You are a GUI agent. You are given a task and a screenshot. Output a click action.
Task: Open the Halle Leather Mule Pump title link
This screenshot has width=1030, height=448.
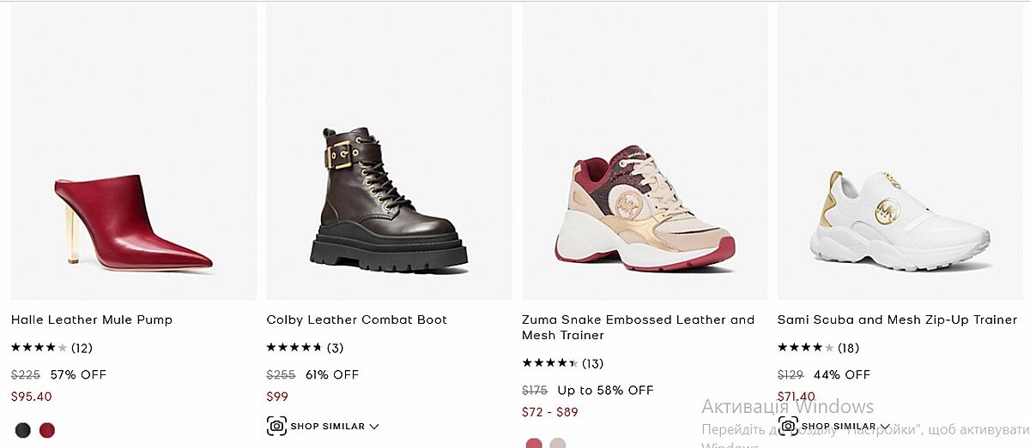92,320
